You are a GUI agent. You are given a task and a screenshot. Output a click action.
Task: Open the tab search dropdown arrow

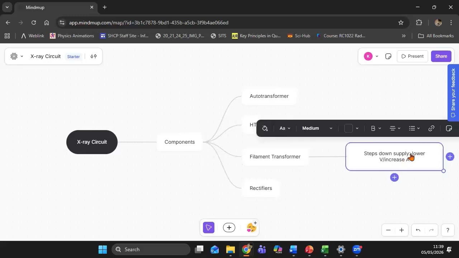7,7
